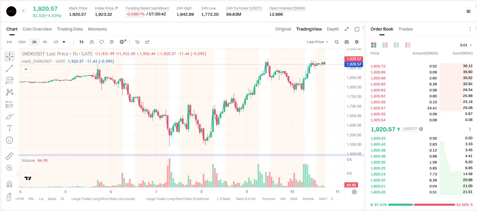Open the Coin Overview tab
Viewport: 477px width, 211px height.
(x=37, y=29)
